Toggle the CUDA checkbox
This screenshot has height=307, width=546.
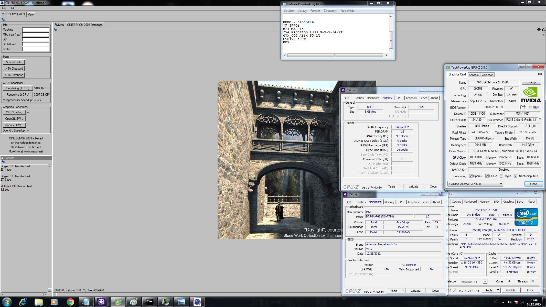point(487,176)
